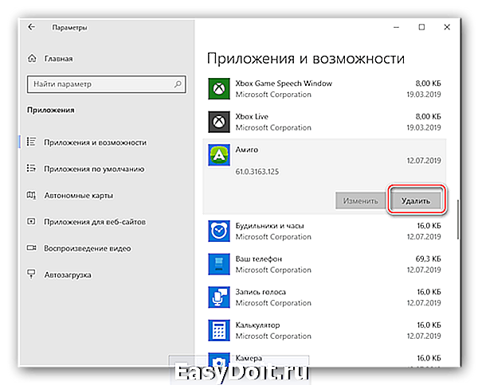The height and width of the screenshot is (385, 478).
Task: Click Запись голоса microphone icon
Action: (219, 297)
